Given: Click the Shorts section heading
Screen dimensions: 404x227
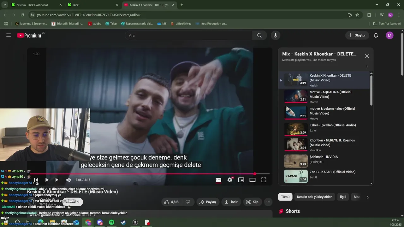Looking at the screenshot, I should [x=293, y=211].
